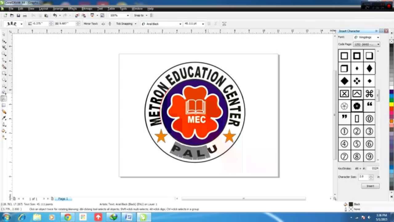The width and height of the screenshot is (394, 222).
Task: Toggle mirror text vertically
Action: (110, 24)
